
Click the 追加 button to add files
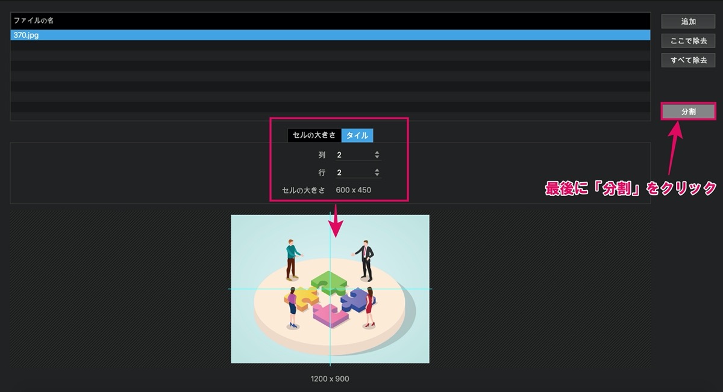tap(688, 22)
